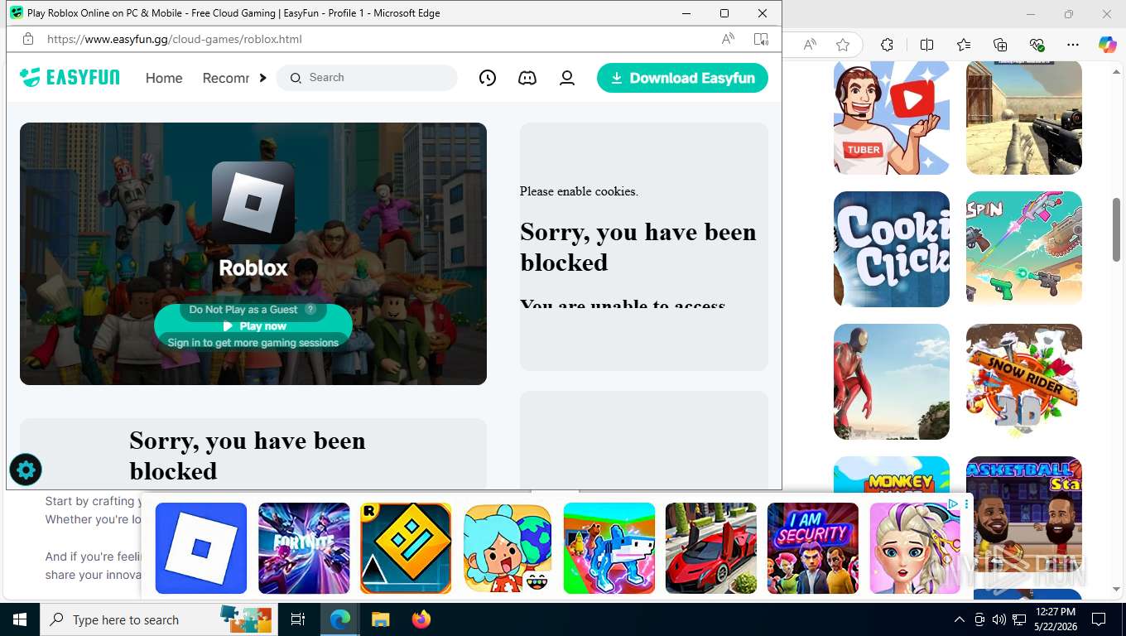Open Collections icon in background Edge
The image size is (1126, 636).
(1000, 45)
